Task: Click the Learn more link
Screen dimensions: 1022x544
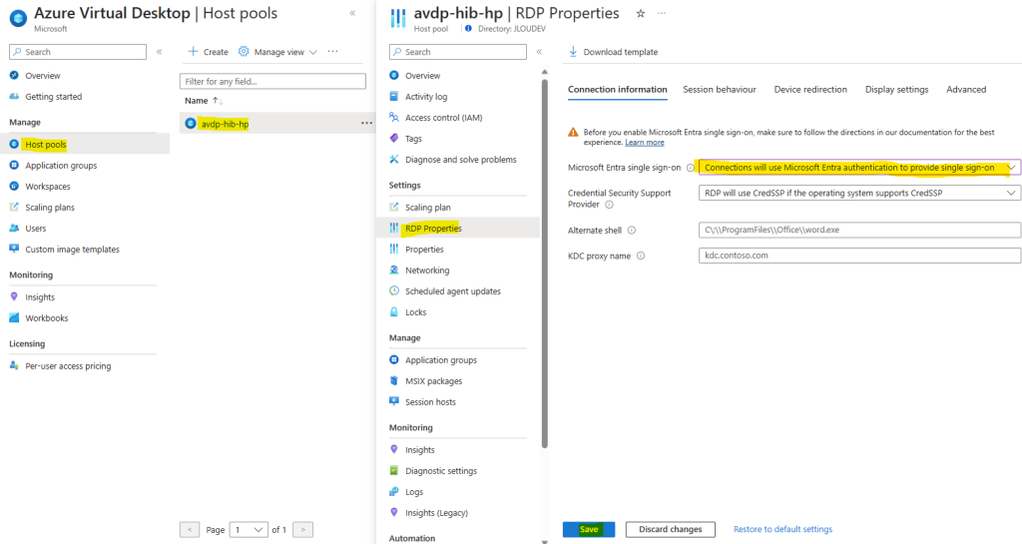Action: tap(645, 142)
